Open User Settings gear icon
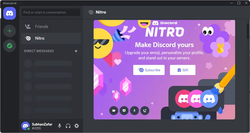250x133 pixels. 77,126
